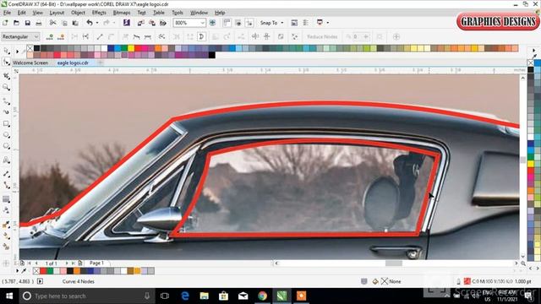Click the Cut scissors icon

pos(52,23)
